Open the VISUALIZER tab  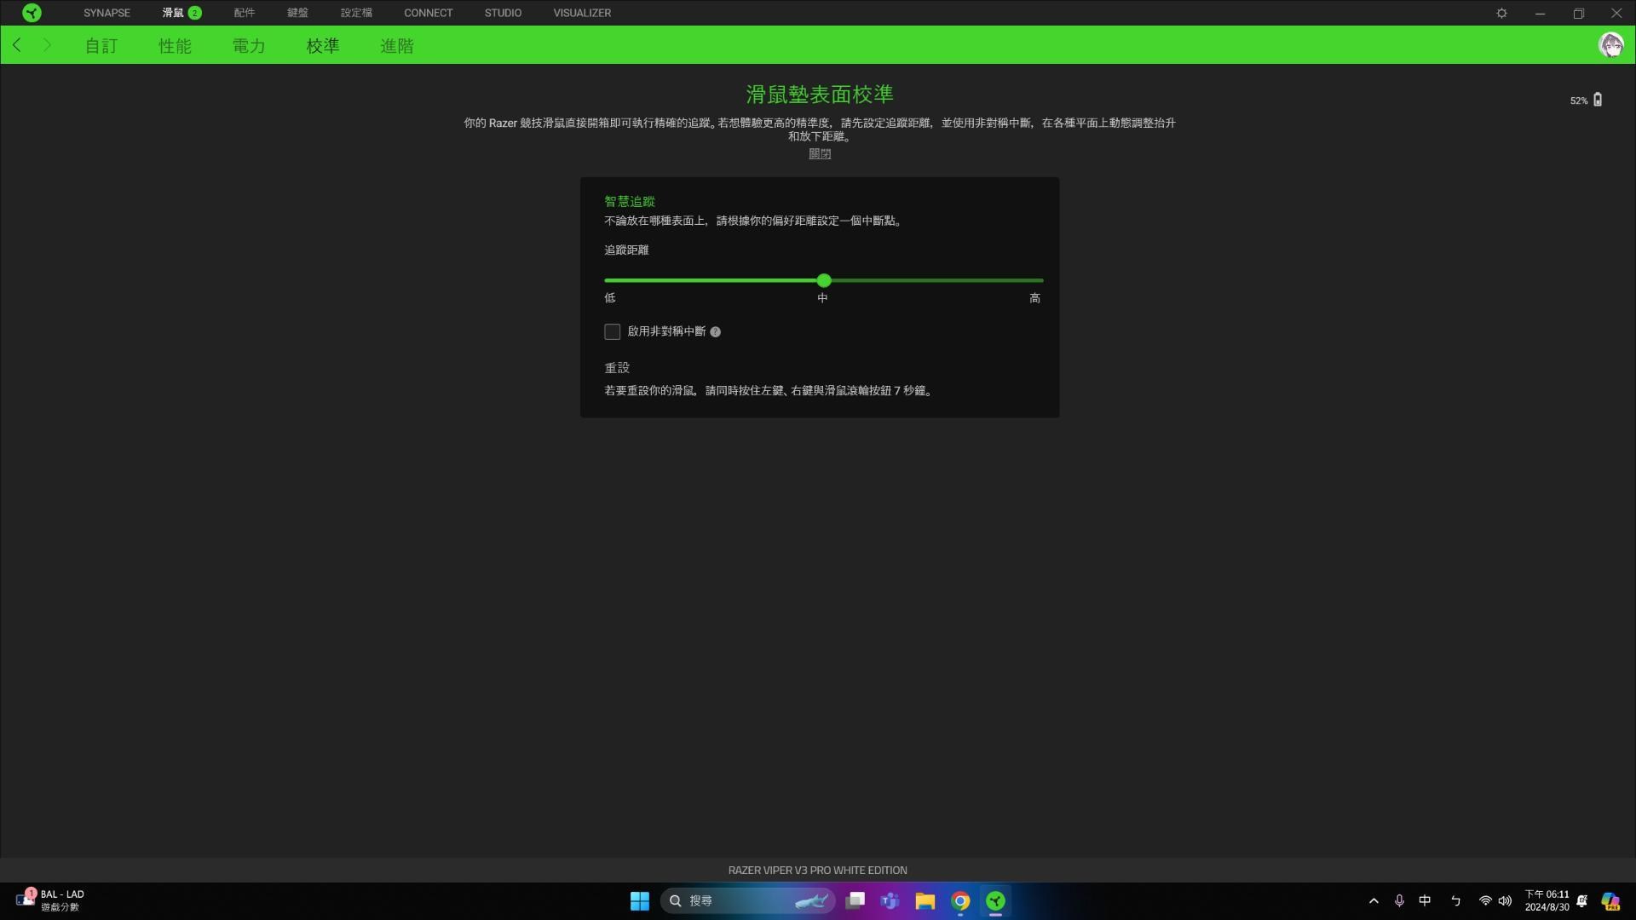tap(582, 13)
